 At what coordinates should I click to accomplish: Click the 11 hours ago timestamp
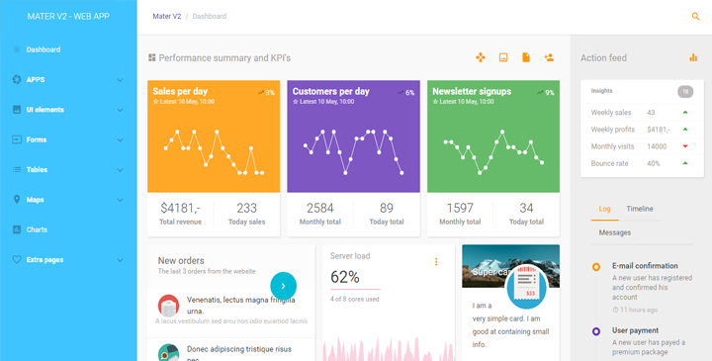click(x=635, y=310)
